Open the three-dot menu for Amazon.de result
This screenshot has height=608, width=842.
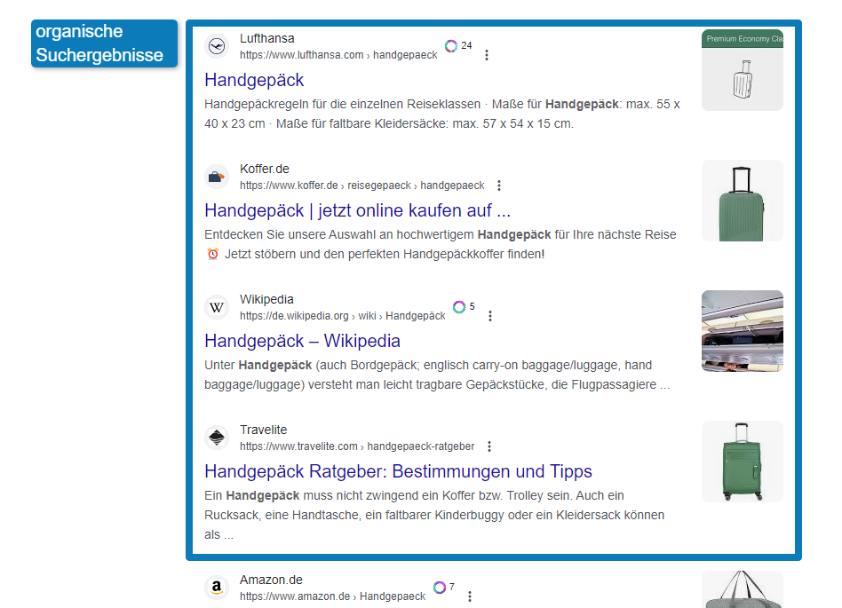470,596
